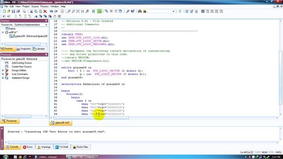Click the editor vertical scrollbar
Screen dimensions: 283x159
(x=280, y=78)
